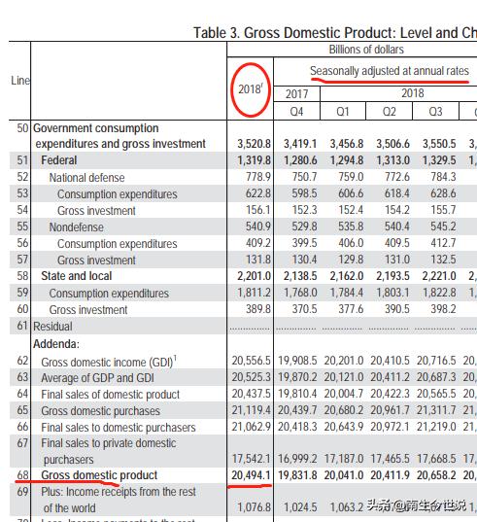Click the 21,119.4 domestic purchases value
Image resolution: width=477 pixels, height=522 pixels.
tap(252, 410)
